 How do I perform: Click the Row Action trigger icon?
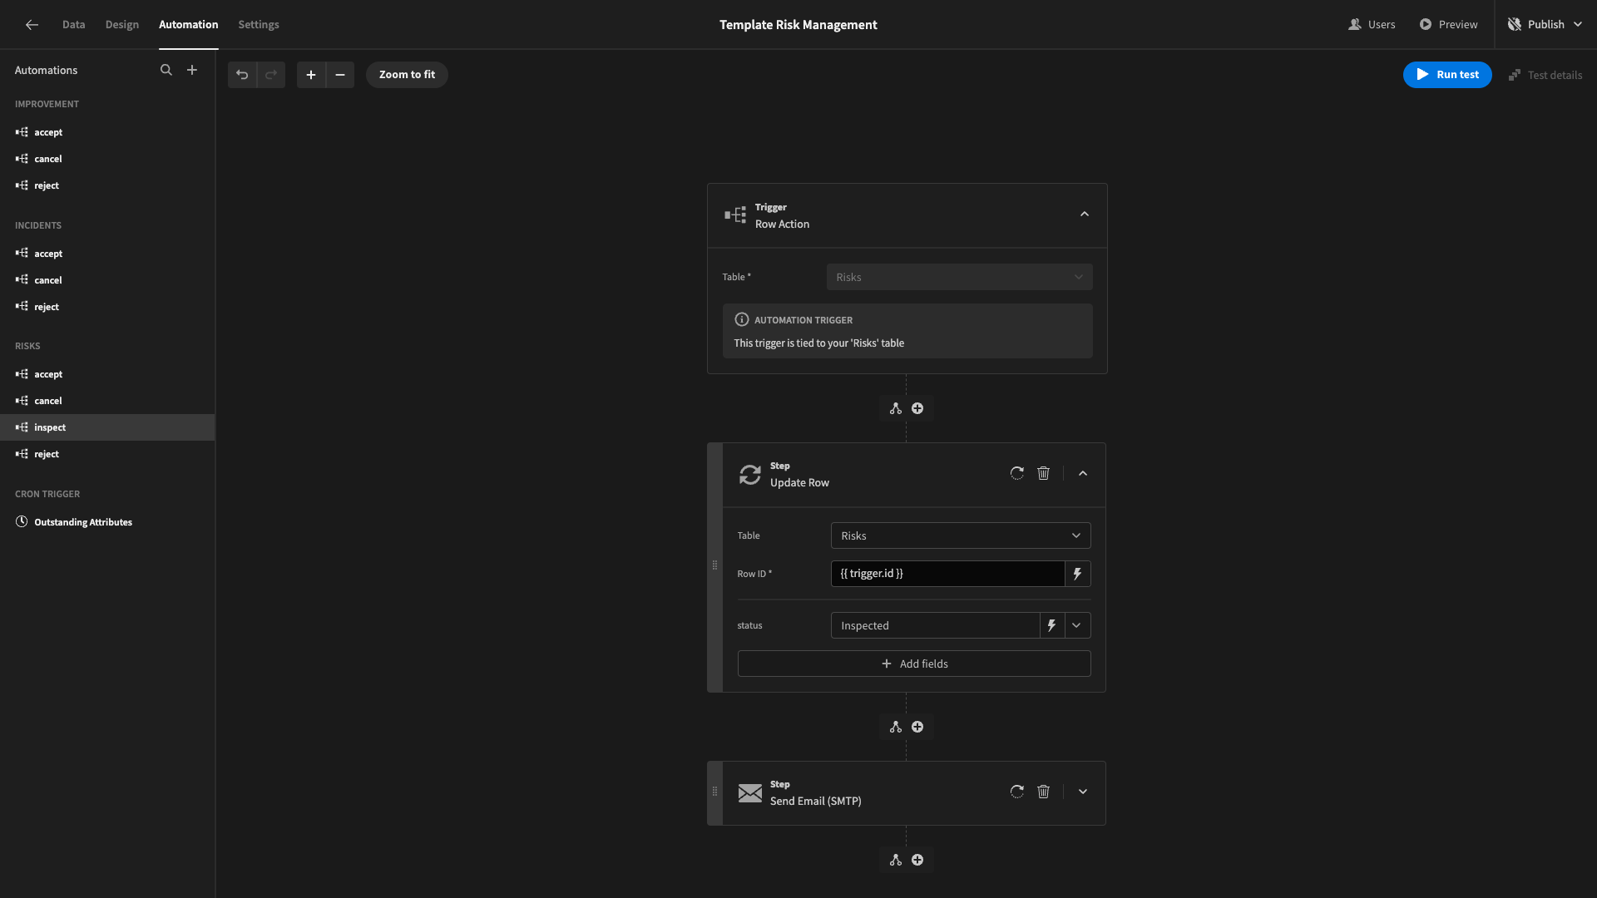[x=735, y=215]
